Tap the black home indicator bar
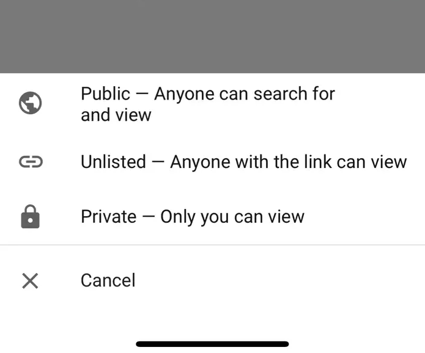 213,344
